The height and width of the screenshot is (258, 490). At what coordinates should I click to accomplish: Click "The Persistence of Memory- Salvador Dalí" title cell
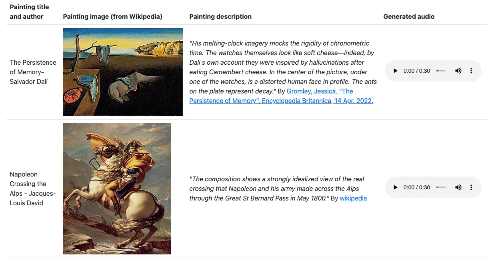[x=33, y=72]
